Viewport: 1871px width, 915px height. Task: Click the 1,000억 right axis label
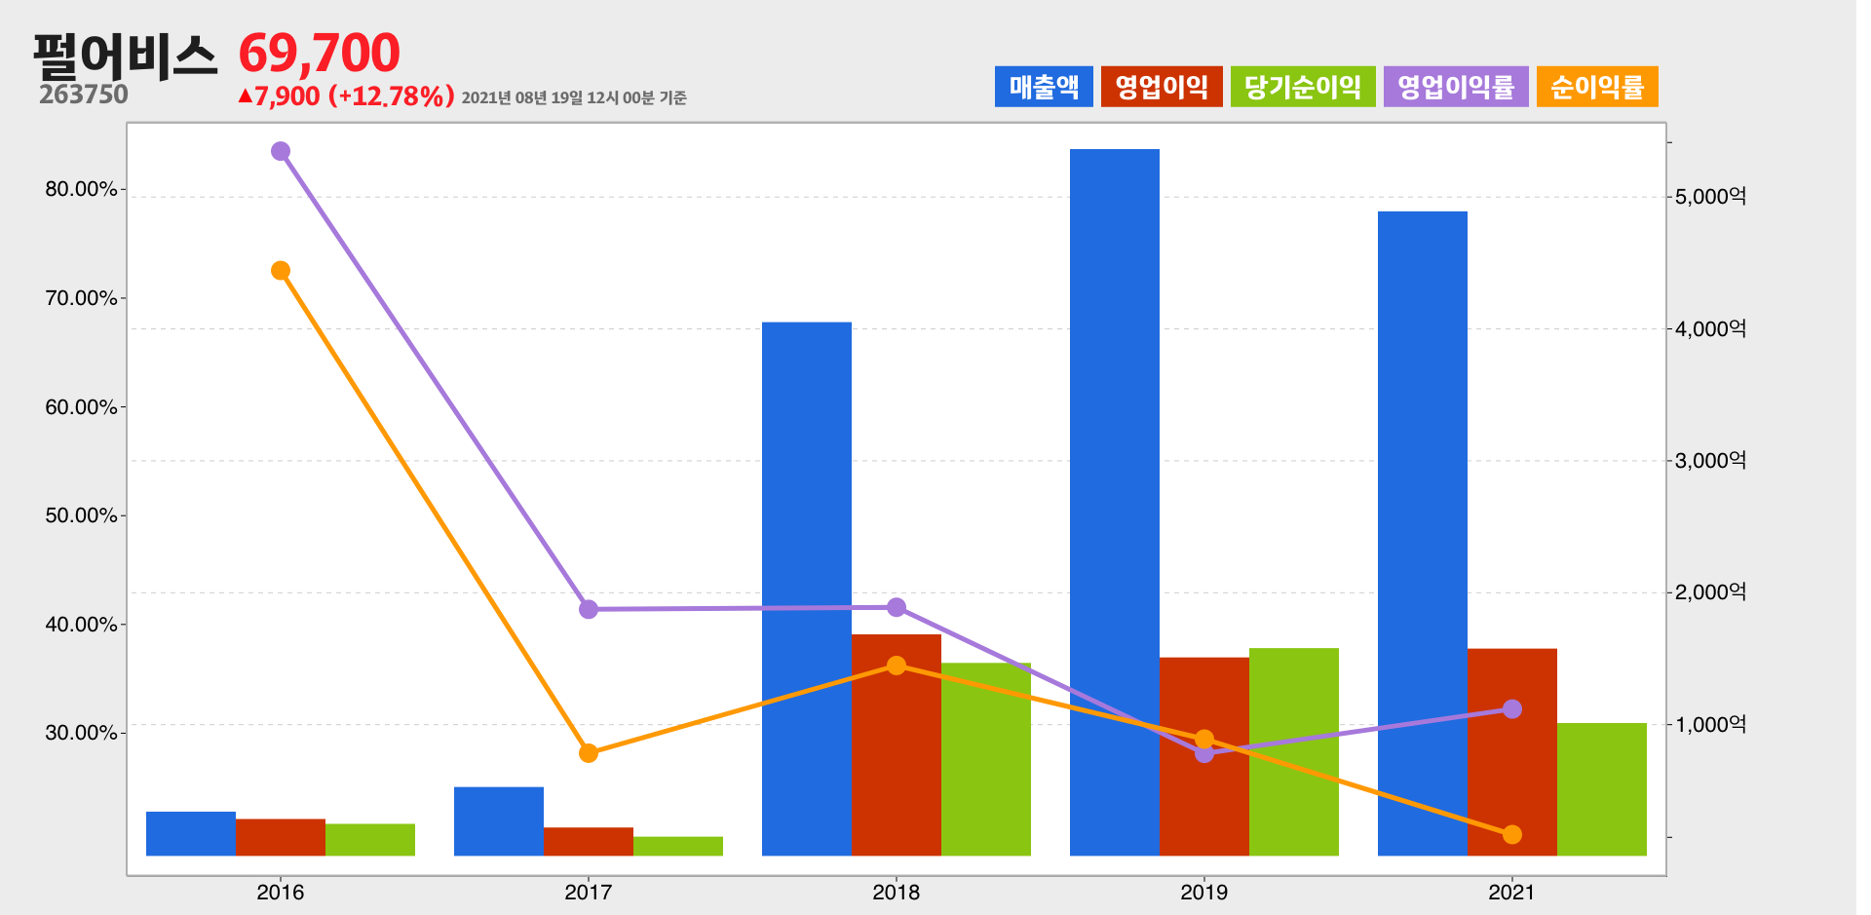(x=1710, y=724)
